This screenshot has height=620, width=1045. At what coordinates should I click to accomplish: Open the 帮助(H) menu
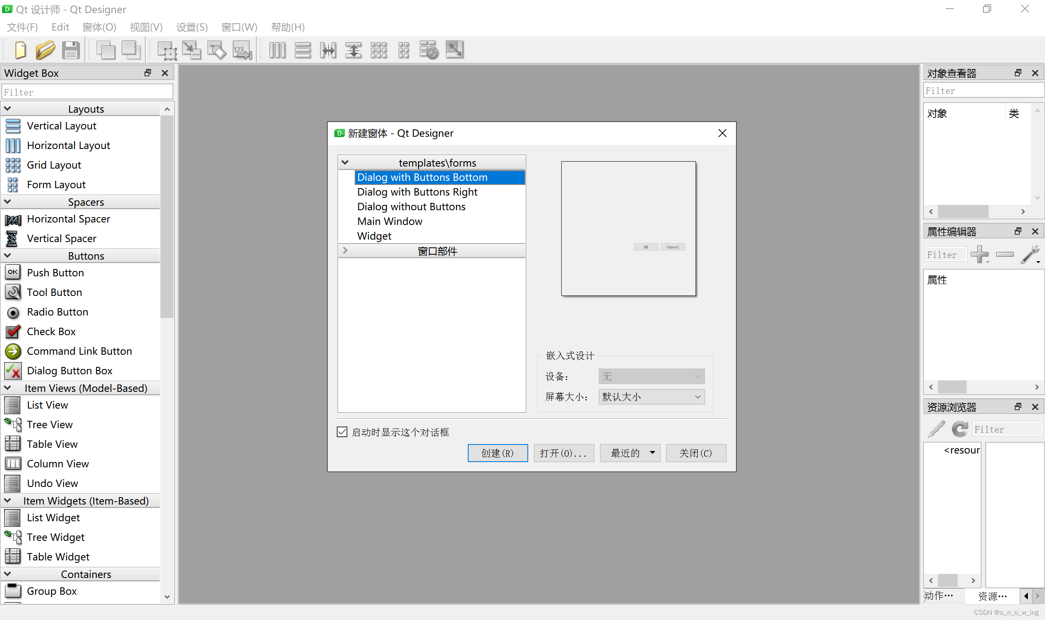click(287, 27)
